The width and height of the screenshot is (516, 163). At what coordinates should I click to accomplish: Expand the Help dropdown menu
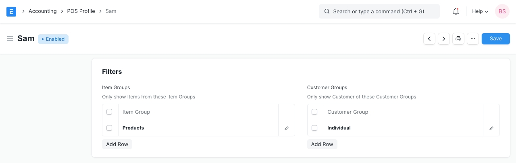click(x=480, y=11)
